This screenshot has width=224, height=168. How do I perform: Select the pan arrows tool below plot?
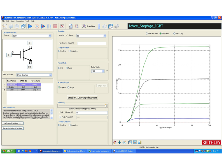pos(120,142)
